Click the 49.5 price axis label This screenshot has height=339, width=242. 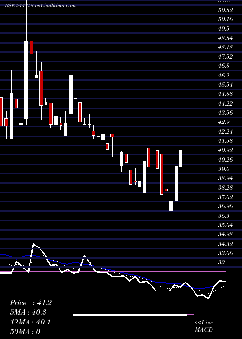point(224,29)
